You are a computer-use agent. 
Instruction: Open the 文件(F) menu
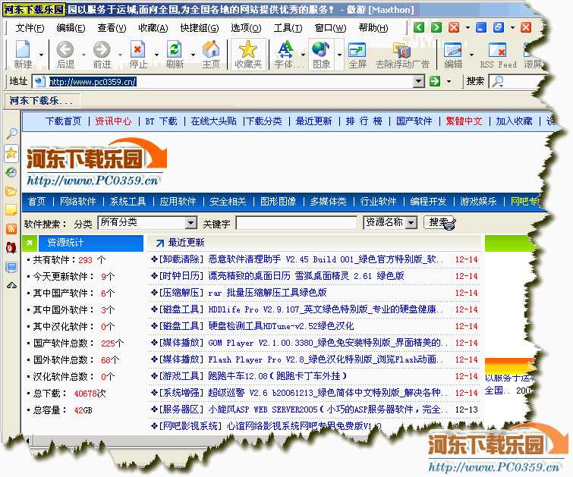pos(30,28)
